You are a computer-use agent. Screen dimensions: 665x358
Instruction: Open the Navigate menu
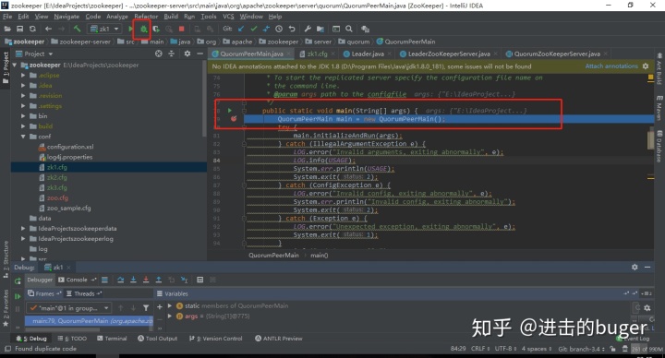click(x=66, y=17)
